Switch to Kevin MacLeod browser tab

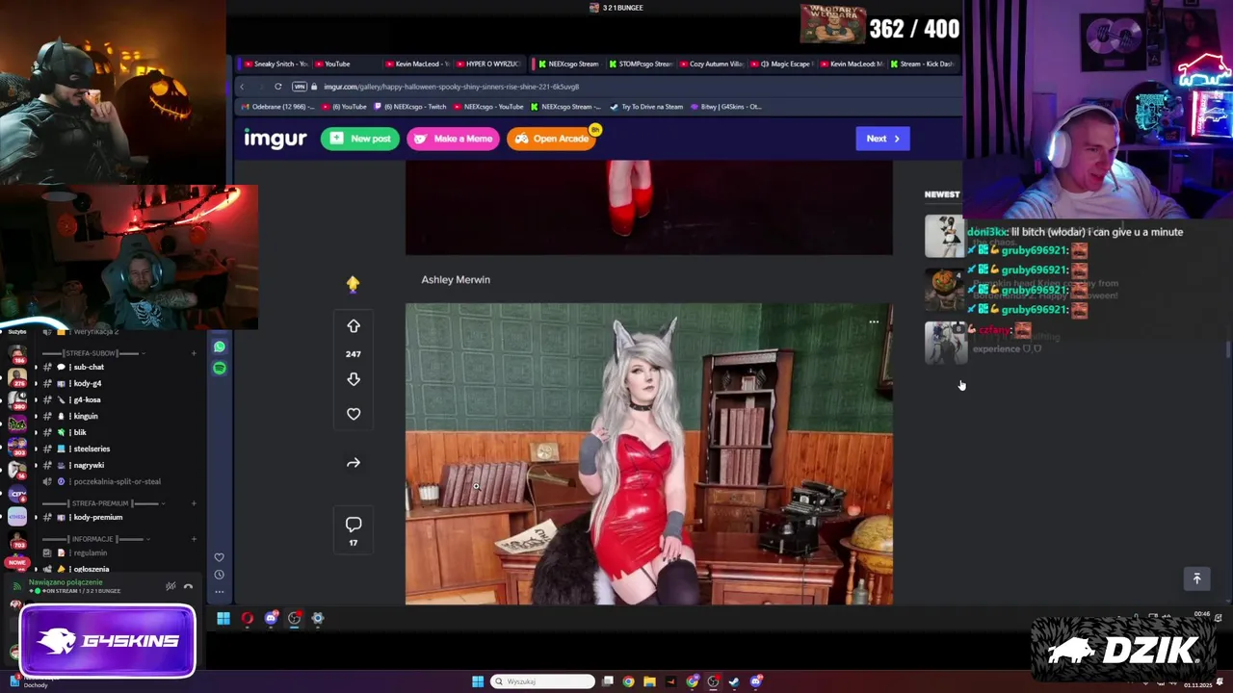pos(416,64)
